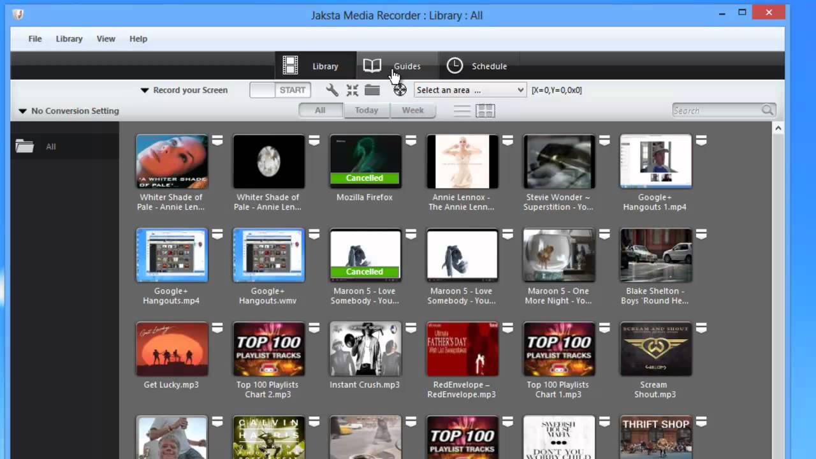Open the Select an area dropdown
Viewport: 816px width, 459px height.
coord(469,90)
